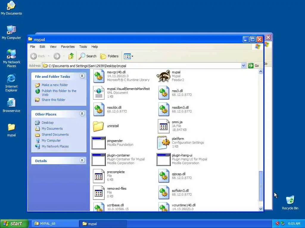The image size is (305, 228).
Task: Click the Start button
Action: 14,224
